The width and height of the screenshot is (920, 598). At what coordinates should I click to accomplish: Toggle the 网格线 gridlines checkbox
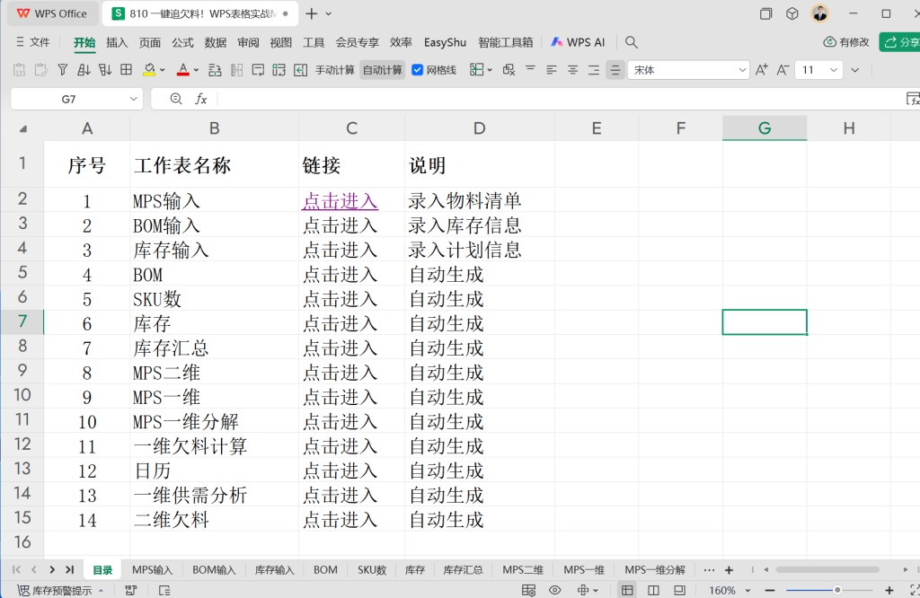(x=417, y=70)
